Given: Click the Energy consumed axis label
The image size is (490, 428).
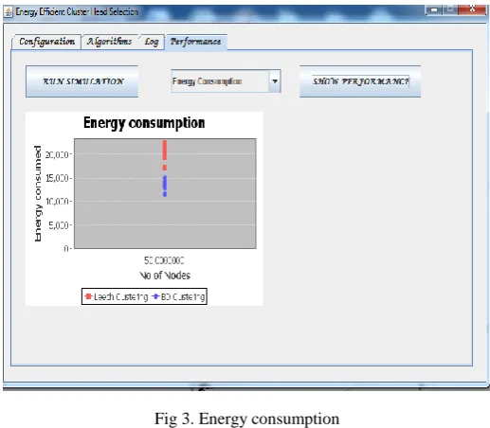Looking at the screenshot, I should coord(38,193).
